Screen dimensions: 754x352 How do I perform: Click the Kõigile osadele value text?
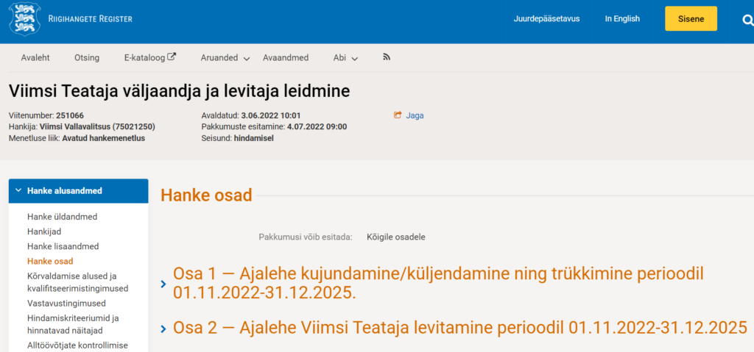click(395, 237)
